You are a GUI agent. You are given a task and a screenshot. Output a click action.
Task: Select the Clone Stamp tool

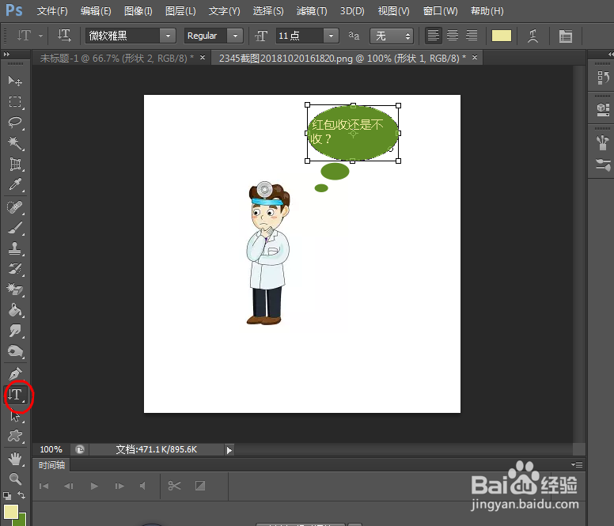(15, 248)
